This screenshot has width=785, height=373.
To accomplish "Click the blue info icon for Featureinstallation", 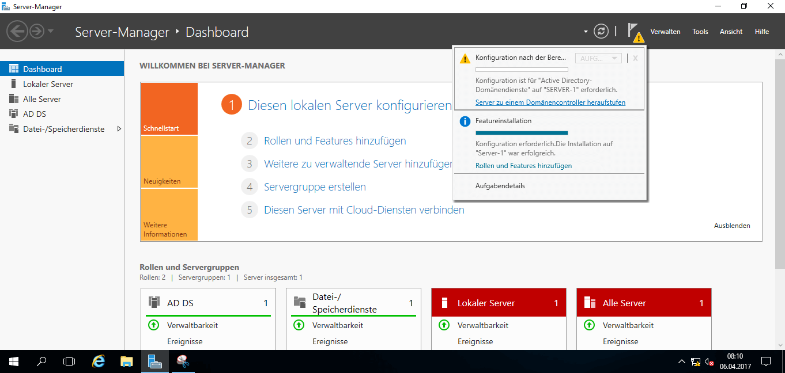I will pos(465,121).
